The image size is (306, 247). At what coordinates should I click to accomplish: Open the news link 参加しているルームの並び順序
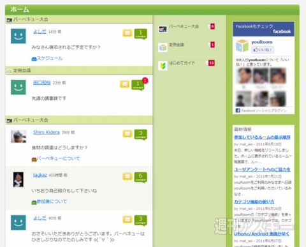point(262,137)
